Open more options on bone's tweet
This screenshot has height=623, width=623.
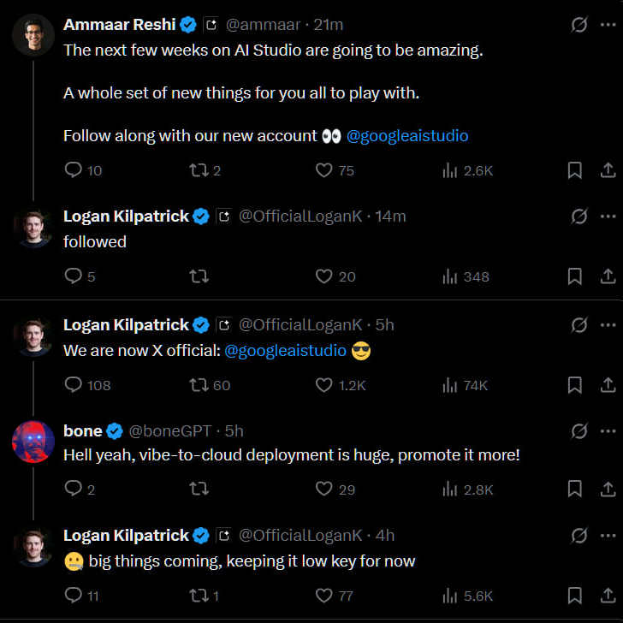point(608,430)
